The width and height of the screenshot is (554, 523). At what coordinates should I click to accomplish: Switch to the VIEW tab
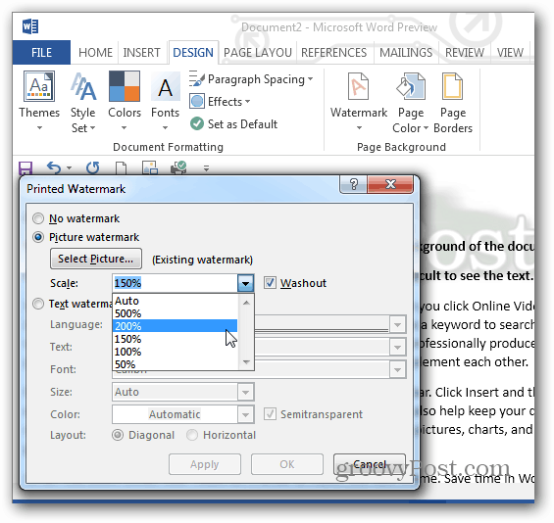[x=510, y=53]
